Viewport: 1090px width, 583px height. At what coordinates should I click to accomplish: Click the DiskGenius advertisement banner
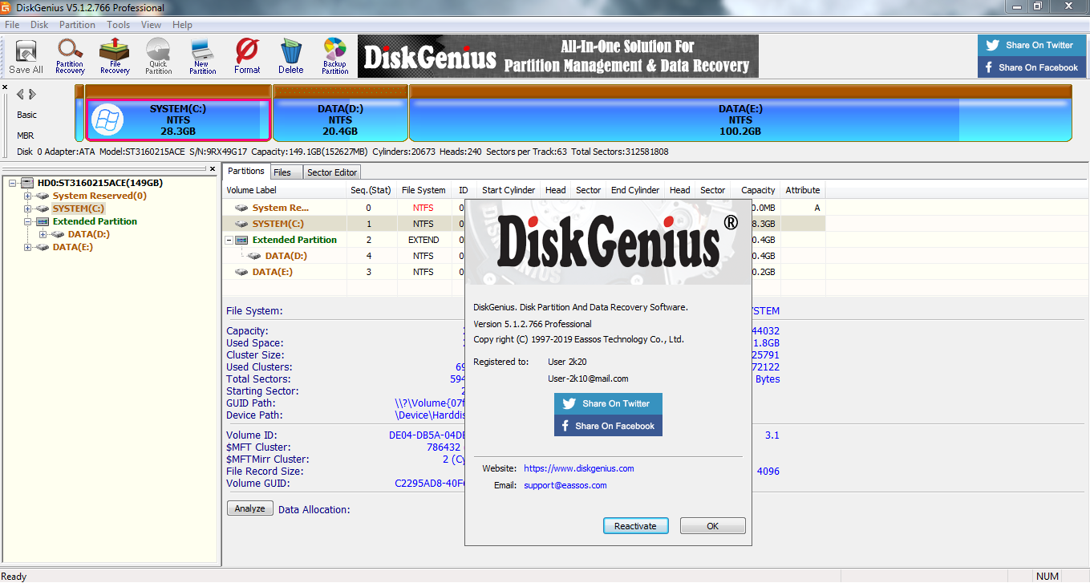[557, 55]
